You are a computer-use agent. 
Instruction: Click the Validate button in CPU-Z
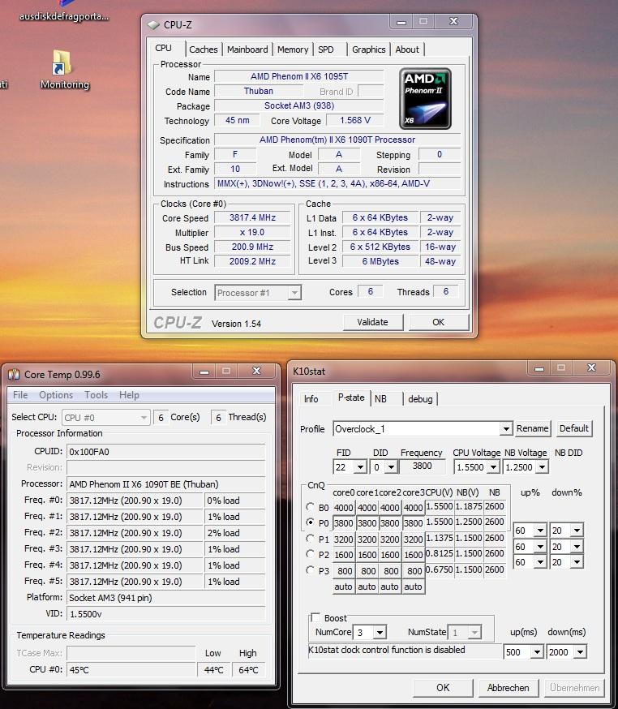tap(372, 322)
